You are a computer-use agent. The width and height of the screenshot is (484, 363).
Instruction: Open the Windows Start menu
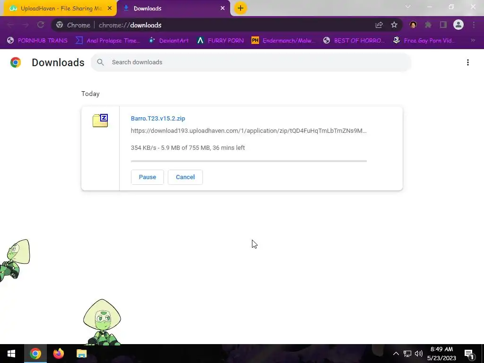(x=11, y=354)
